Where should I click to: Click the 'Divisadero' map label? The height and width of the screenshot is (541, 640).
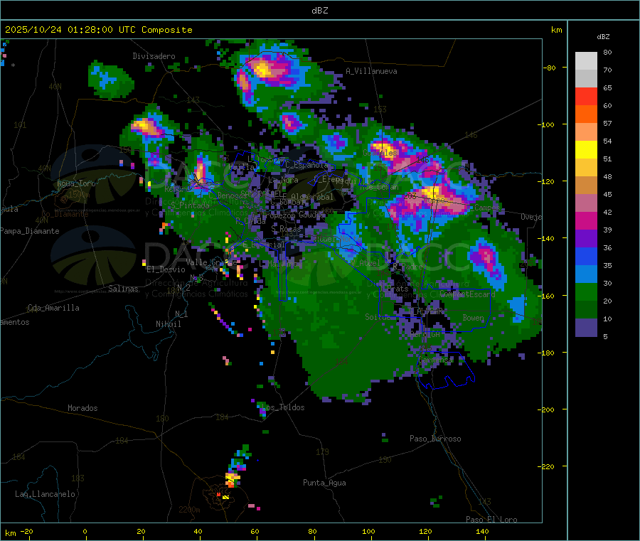tap(154, 56)
